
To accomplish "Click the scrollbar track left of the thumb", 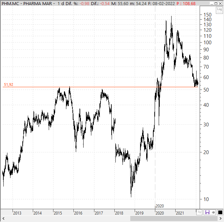I will [x=68, y=218].
